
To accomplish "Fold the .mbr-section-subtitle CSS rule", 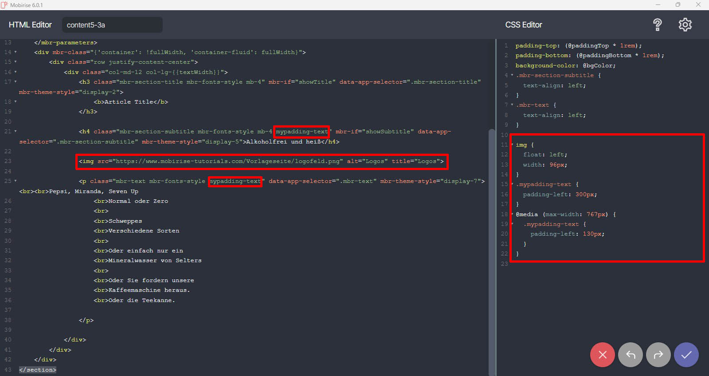I will click(x=512, y=75).
